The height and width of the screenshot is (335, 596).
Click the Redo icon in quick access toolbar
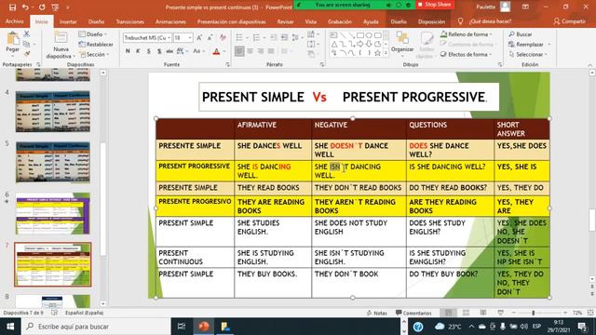pos(42,7)
